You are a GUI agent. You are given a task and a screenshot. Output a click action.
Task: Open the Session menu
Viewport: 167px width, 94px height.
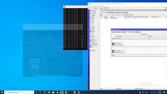[x=90, y=6]
